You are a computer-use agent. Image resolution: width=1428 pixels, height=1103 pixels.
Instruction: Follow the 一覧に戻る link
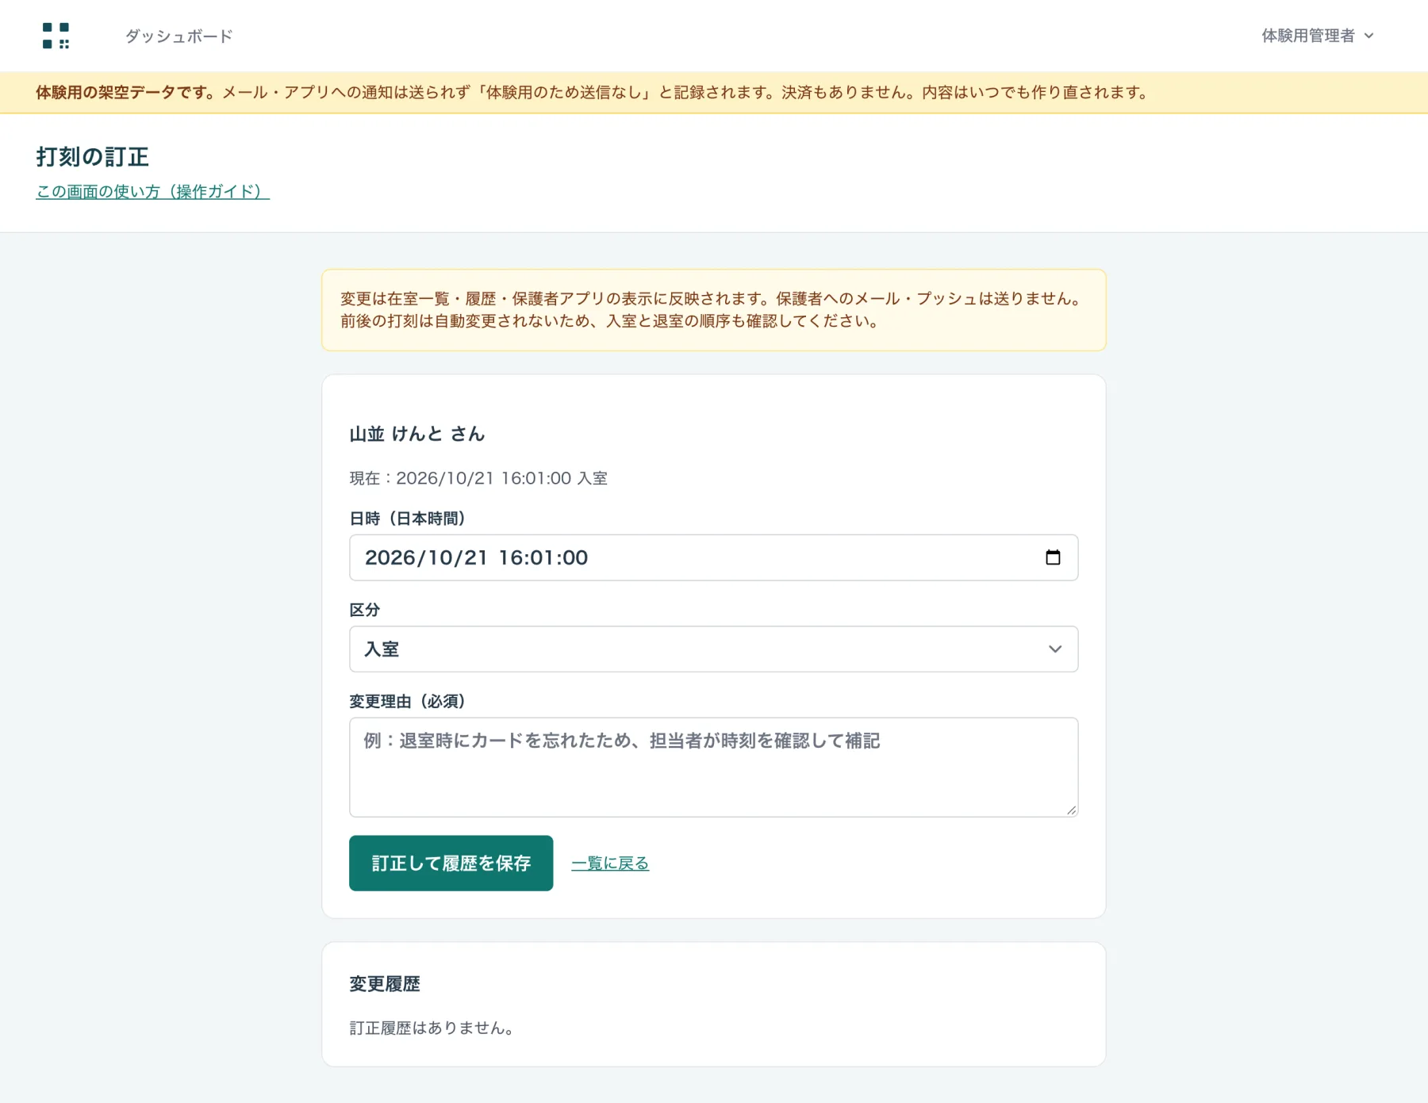click(610, 863)
